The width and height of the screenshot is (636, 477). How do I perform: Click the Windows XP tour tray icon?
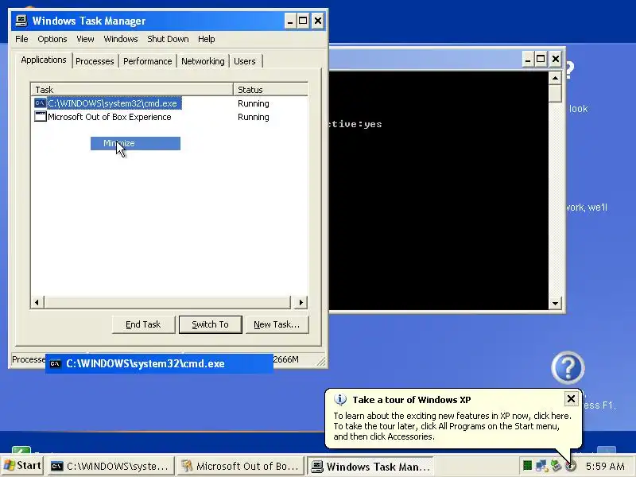click(x=571, y=466)
